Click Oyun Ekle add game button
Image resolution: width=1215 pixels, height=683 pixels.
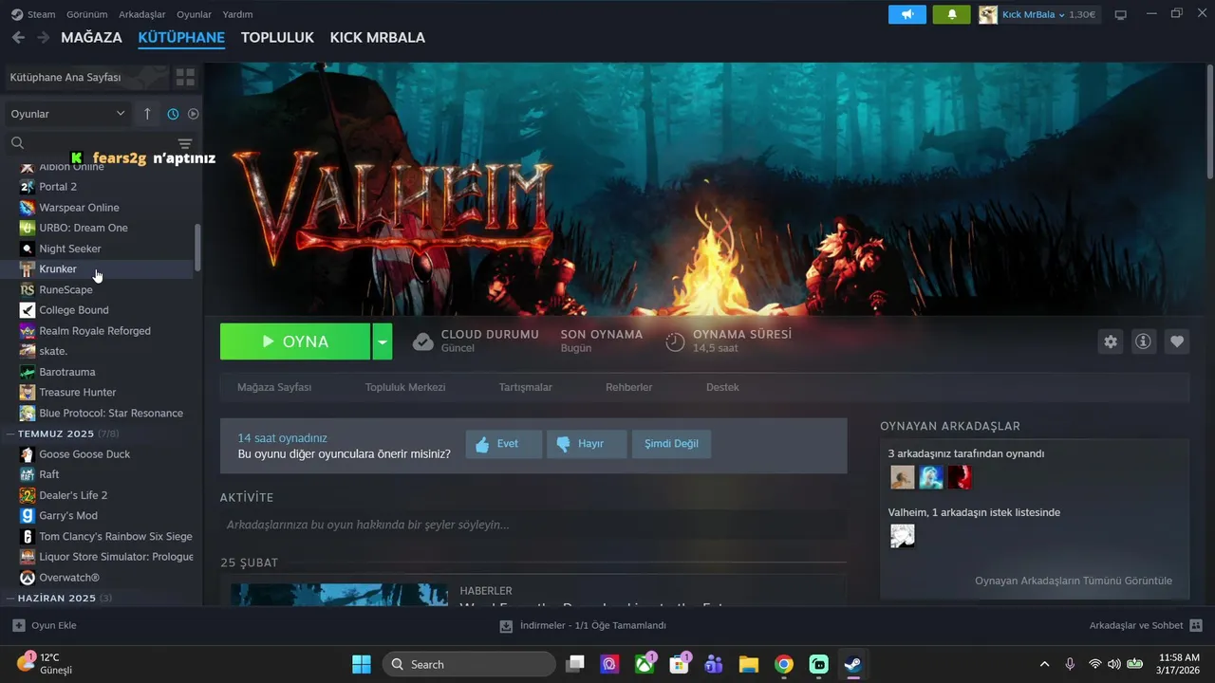click(45, 626)
